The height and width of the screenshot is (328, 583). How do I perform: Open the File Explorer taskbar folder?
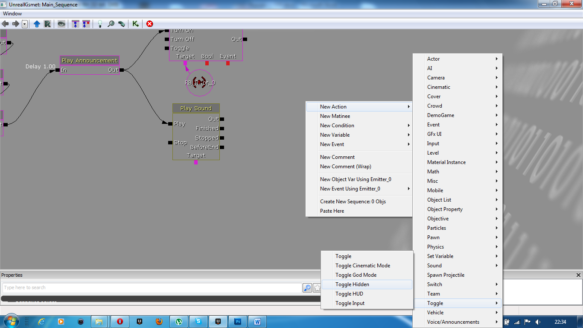coord(99,322)
